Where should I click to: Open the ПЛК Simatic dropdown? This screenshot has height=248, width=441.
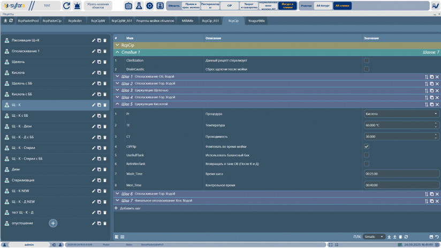[374, 236]
